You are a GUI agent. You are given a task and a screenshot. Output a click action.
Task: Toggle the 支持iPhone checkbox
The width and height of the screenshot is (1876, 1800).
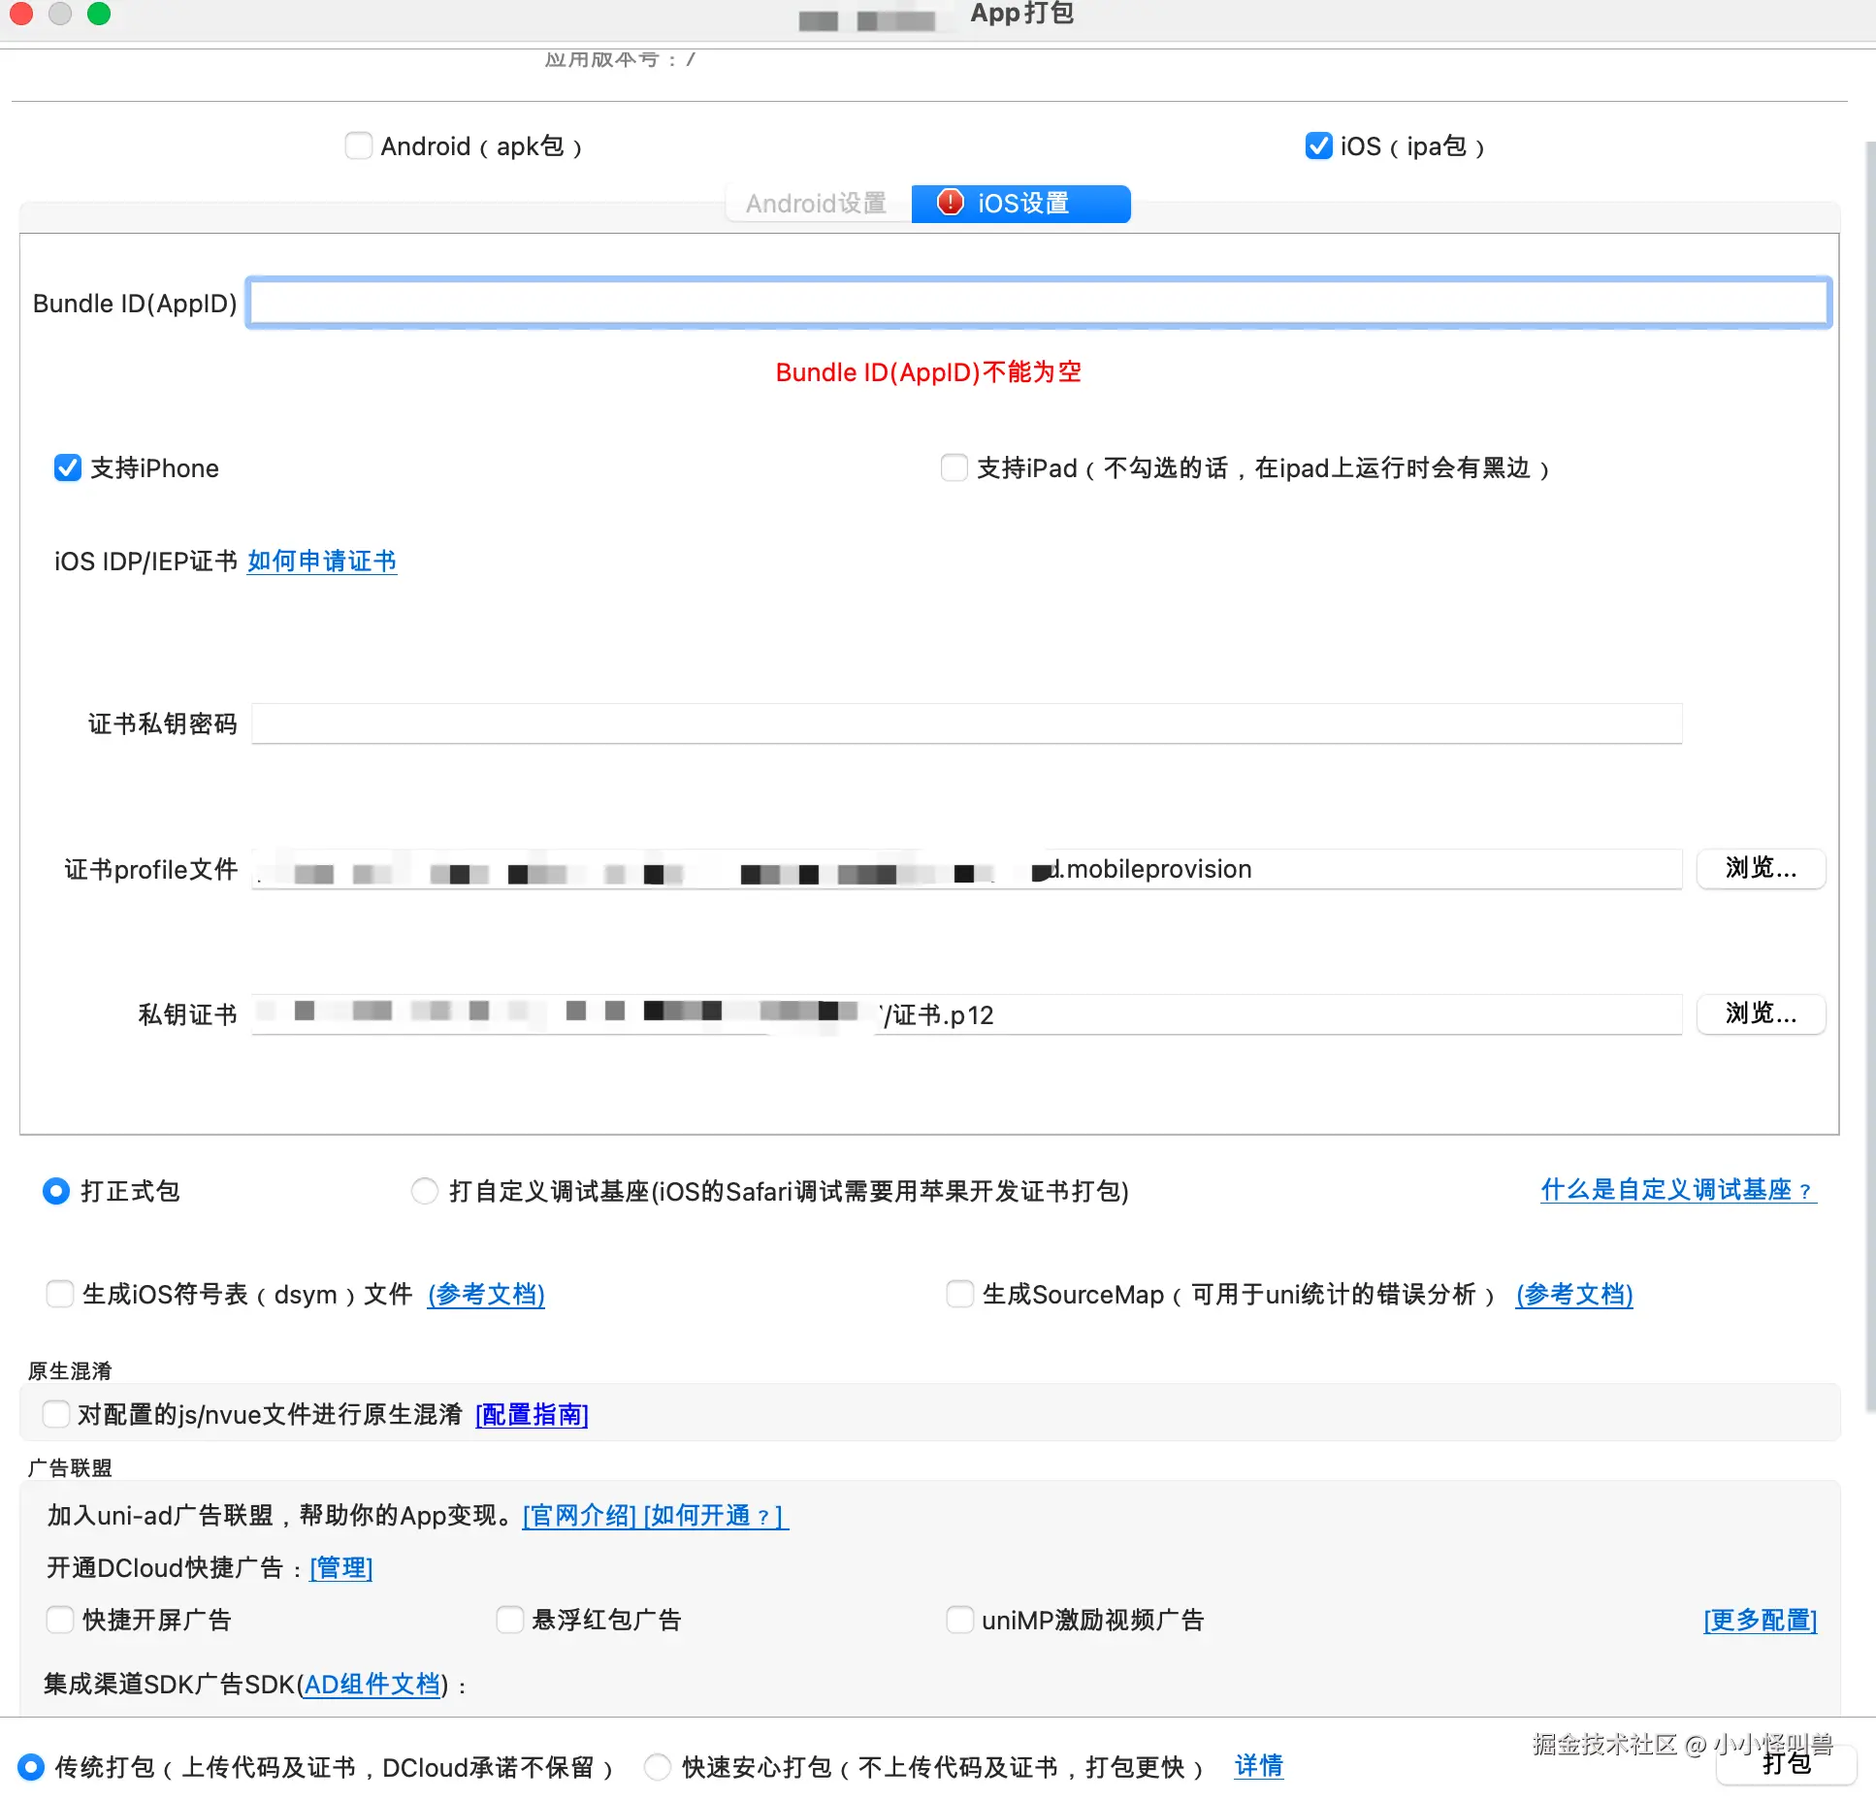click(x=68, y=468)
